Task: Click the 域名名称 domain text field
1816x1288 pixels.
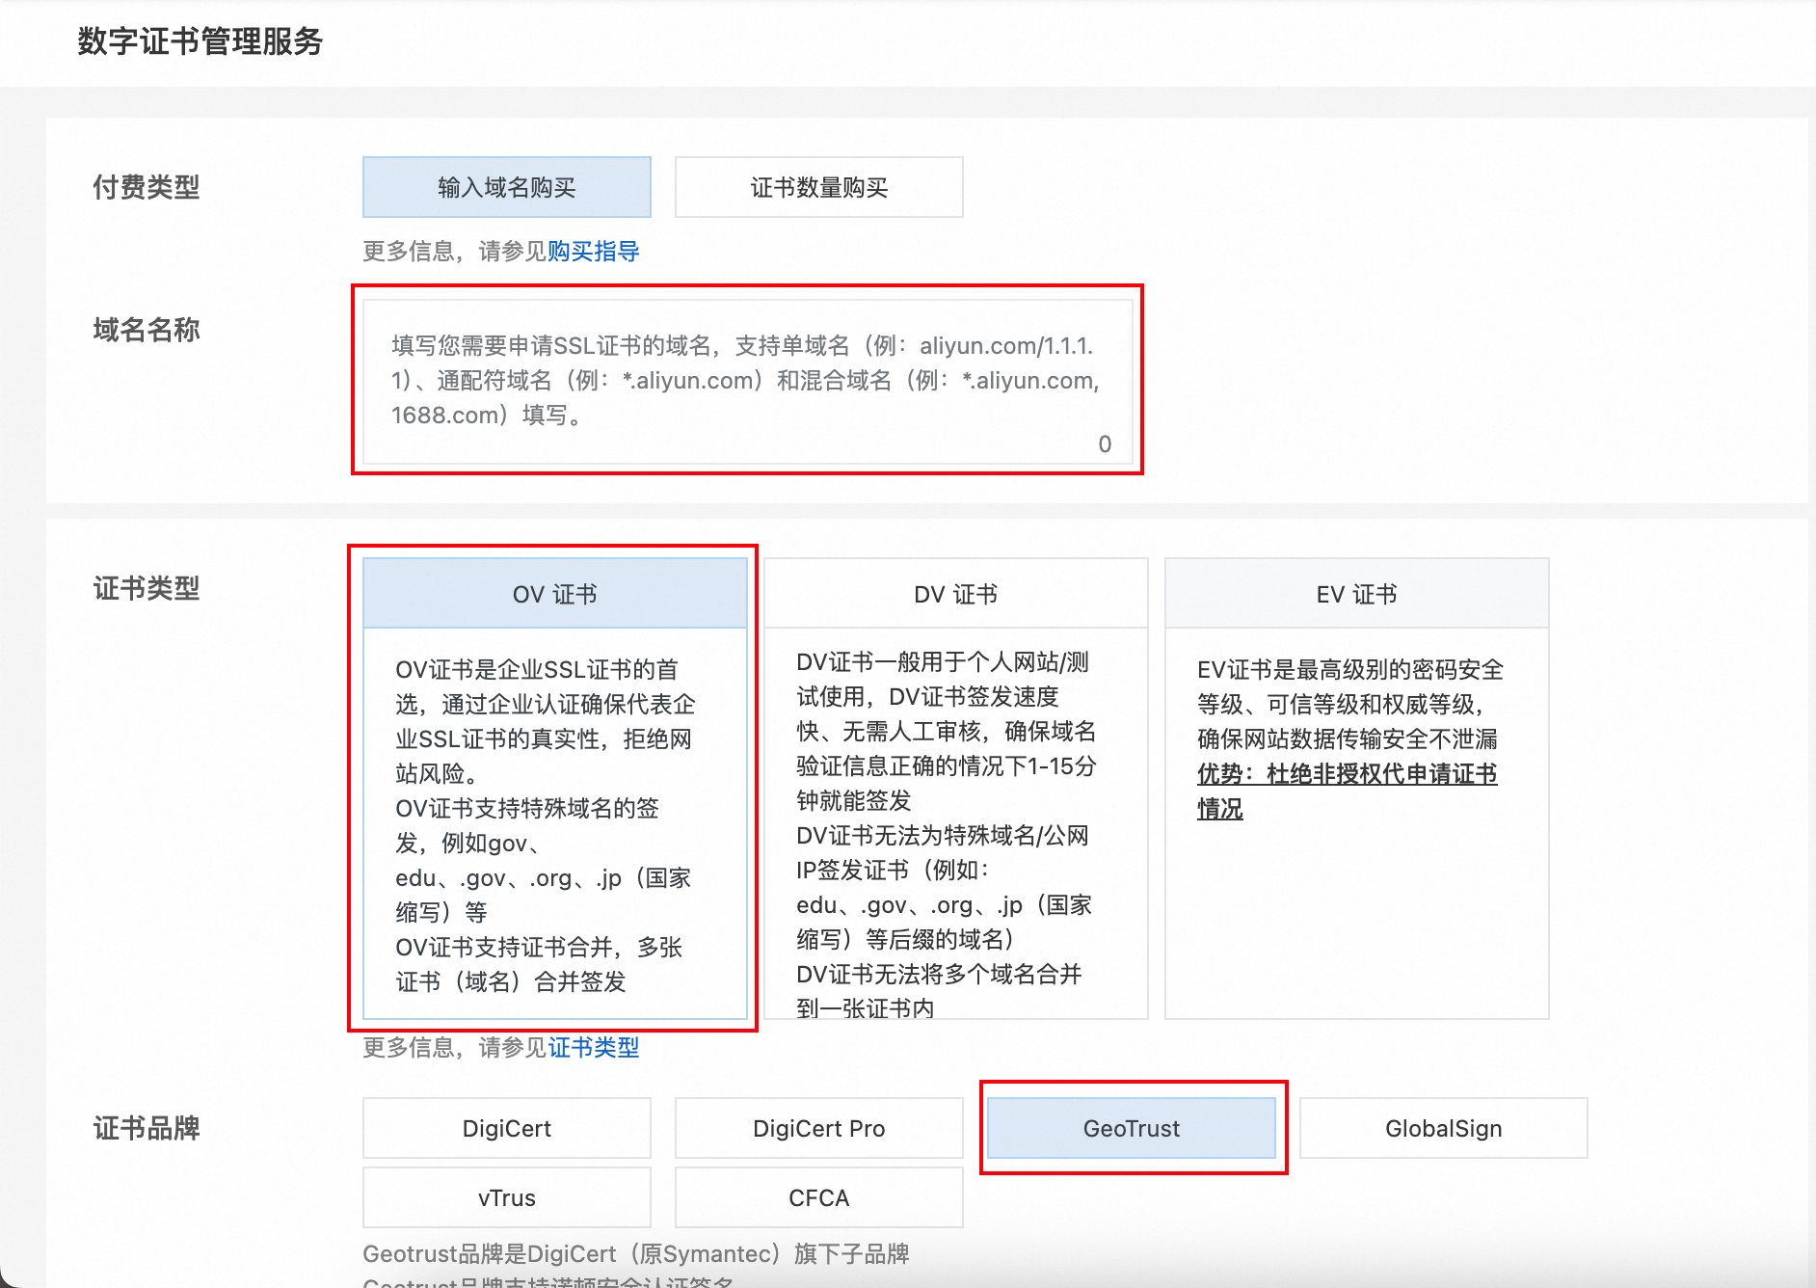Action: coord(746,380)
